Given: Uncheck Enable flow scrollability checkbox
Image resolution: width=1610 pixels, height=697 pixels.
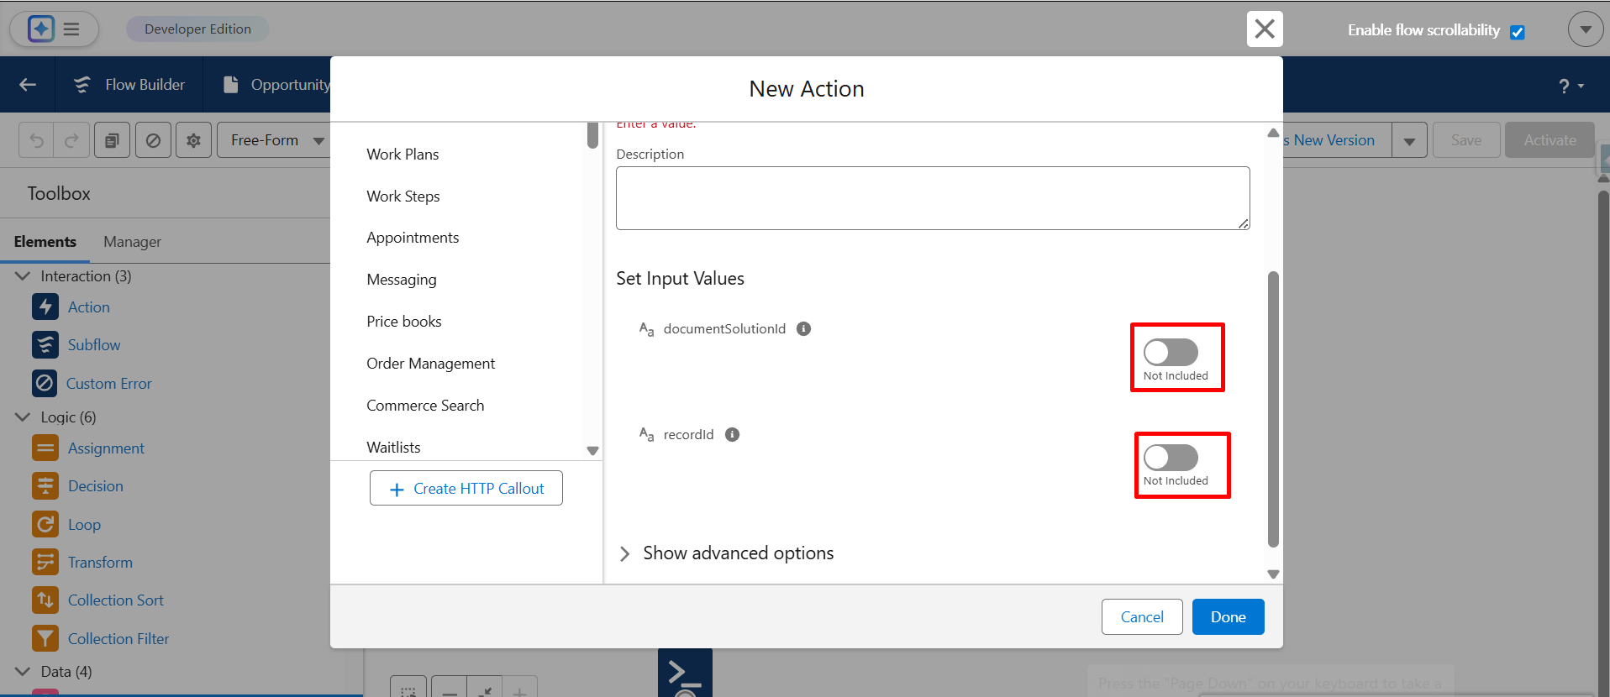Looking at the screenshot, I should click(1517, 32).
